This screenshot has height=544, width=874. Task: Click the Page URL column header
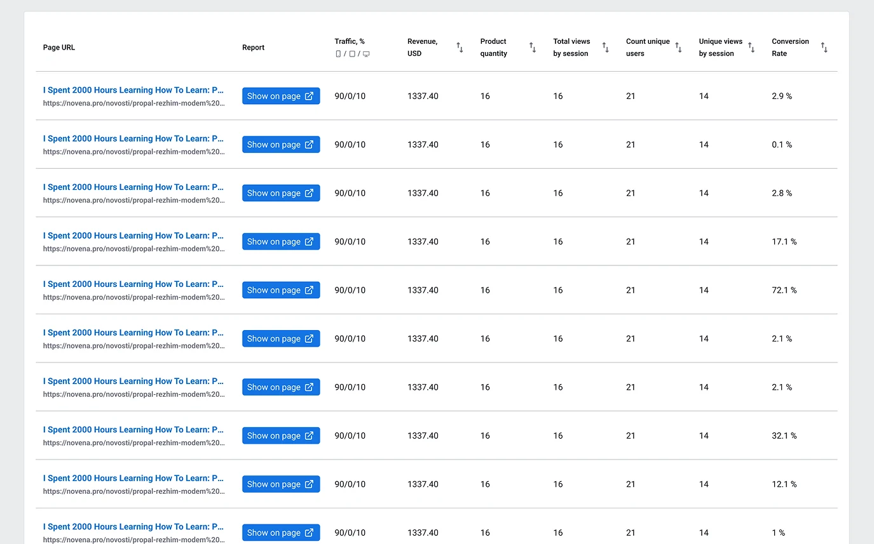[x=59, y=48]
